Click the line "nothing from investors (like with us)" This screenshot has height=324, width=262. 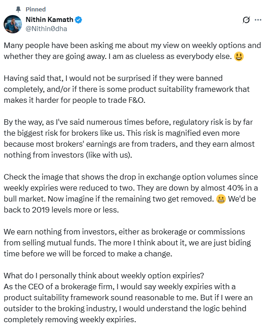click(x=68, y=155)
